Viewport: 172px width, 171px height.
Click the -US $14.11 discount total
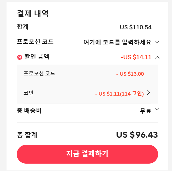tap(136, 57)
